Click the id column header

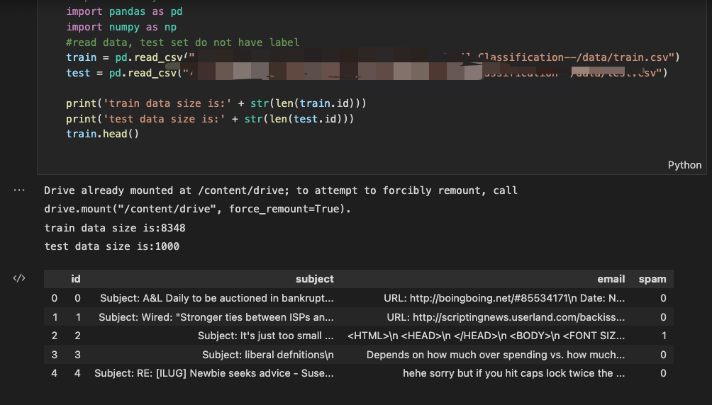76,279
